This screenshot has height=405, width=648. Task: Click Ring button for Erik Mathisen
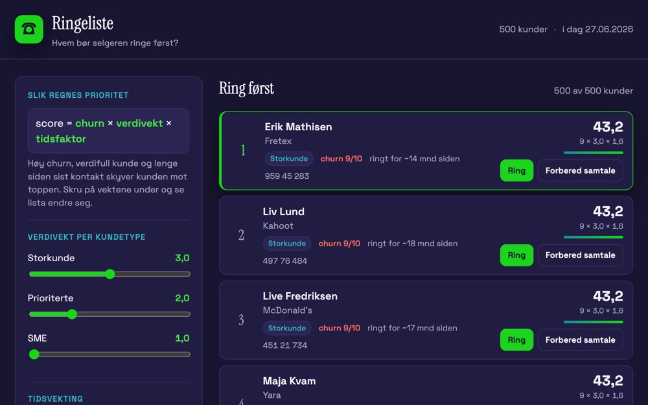(516, 170)
